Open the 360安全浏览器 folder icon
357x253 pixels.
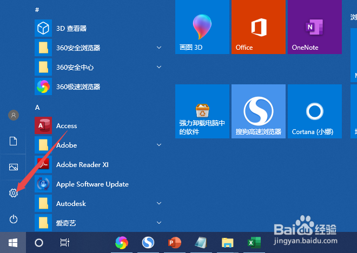coord(43,48)
